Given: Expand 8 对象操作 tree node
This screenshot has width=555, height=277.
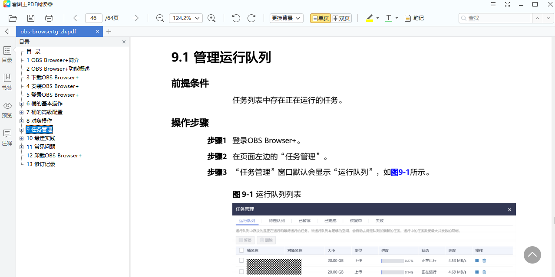Looking at the screenshot, I should 22,121.
